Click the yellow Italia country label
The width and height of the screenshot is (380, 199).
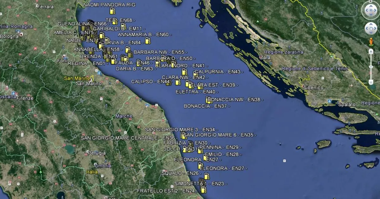[92, 172]
